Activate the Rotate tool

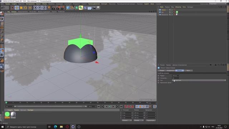(x=25, y=8)
